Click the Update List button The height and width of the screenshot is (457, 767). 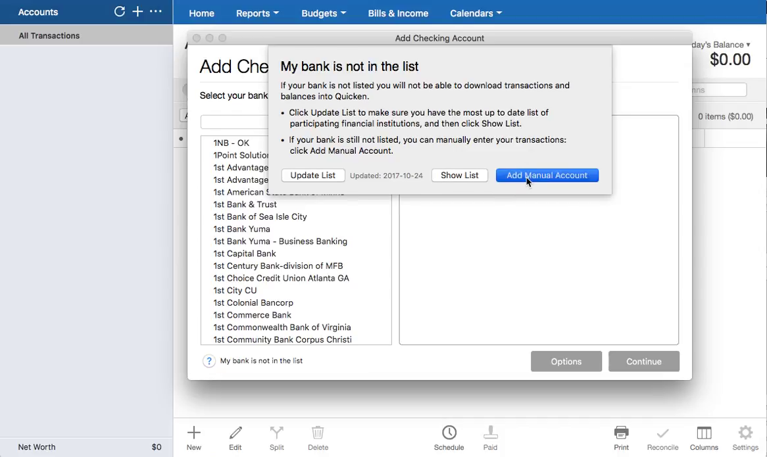click(x=313, y=176)
